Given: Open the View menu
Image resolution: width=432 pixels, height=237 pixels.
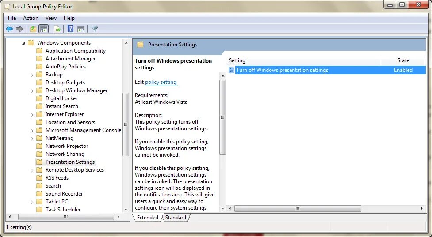Looking at the screenshot, I should pos(51,18).
